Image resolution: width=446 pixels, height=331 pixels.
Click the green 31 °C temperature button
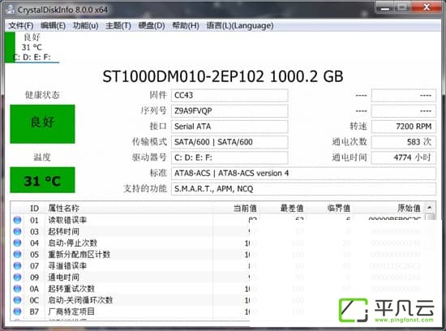click(x=42, y=180)
